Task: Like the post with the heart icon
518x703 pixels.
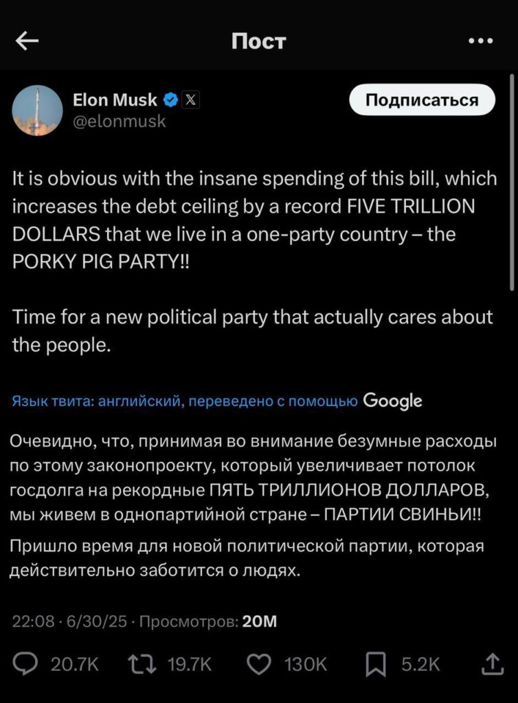Action: pyautogui.click(x=260, y=664)
